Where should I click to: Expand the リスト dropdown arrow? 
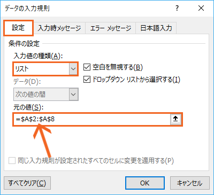pos(73,69)
